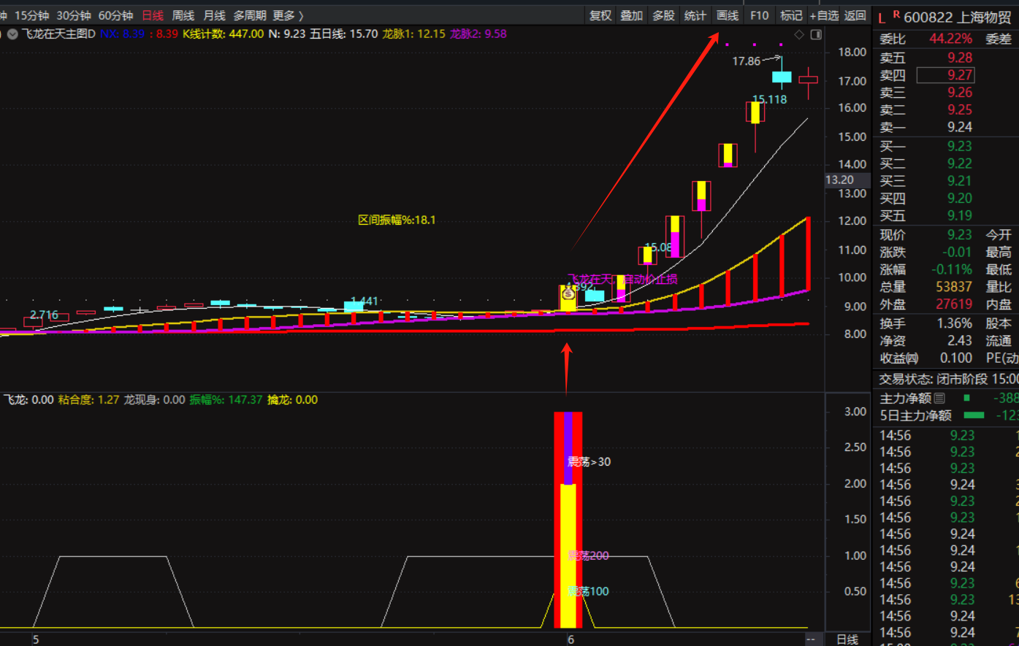
Task: Open the 画线 drawing tools
Action: click(728, 15)
